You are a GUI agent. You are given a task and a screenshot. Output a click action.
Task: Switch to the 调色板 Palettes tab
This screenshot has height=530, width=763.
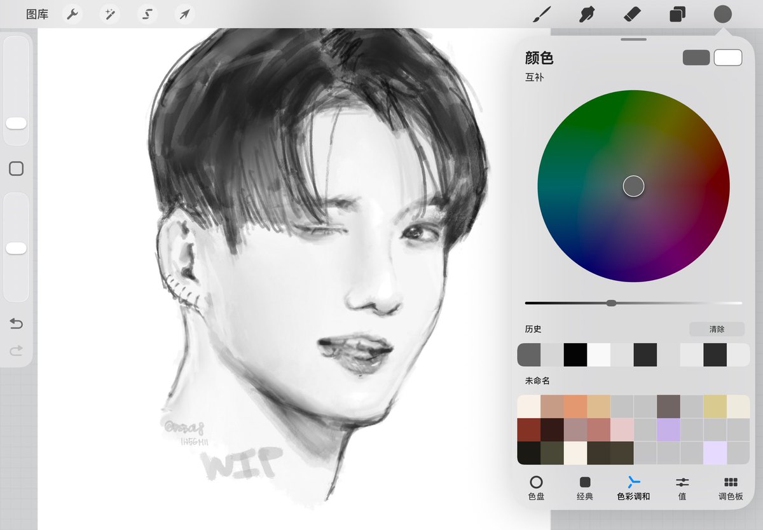pos(731,488)
